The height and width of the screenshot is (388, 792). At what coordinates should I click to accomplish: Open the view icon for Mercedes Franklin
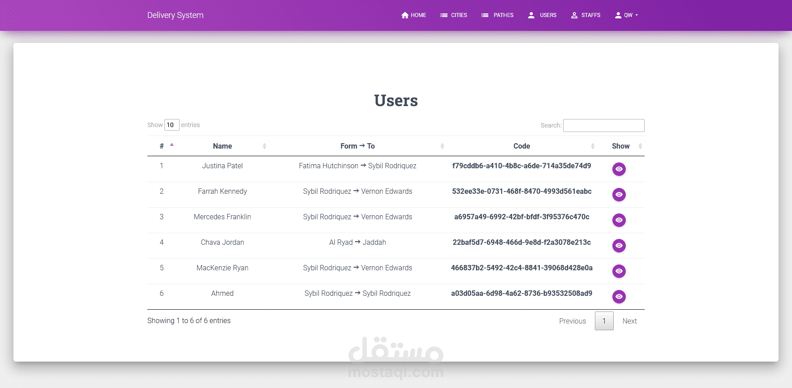pyautogui.click(x=619, y=220)
